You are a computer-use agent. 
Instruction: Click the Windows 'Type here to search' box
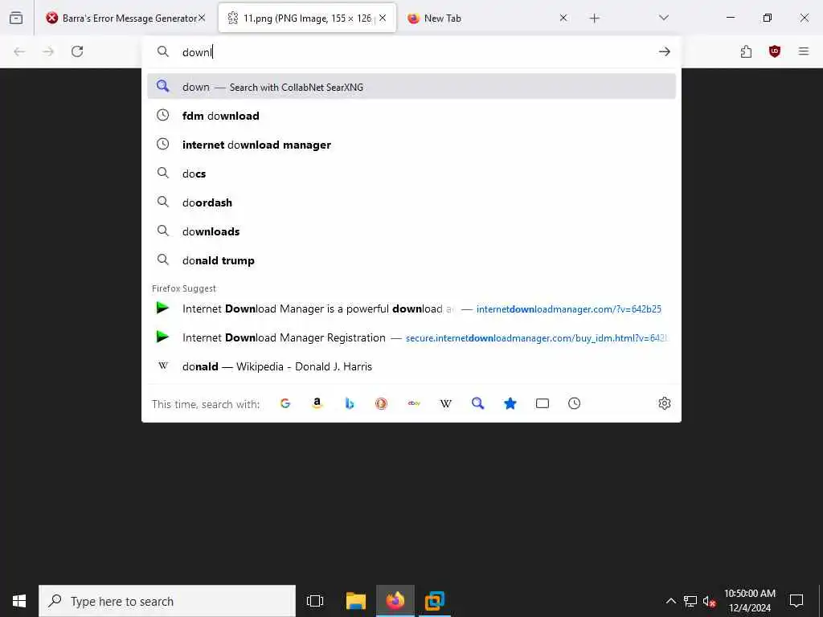pos(167,601)
